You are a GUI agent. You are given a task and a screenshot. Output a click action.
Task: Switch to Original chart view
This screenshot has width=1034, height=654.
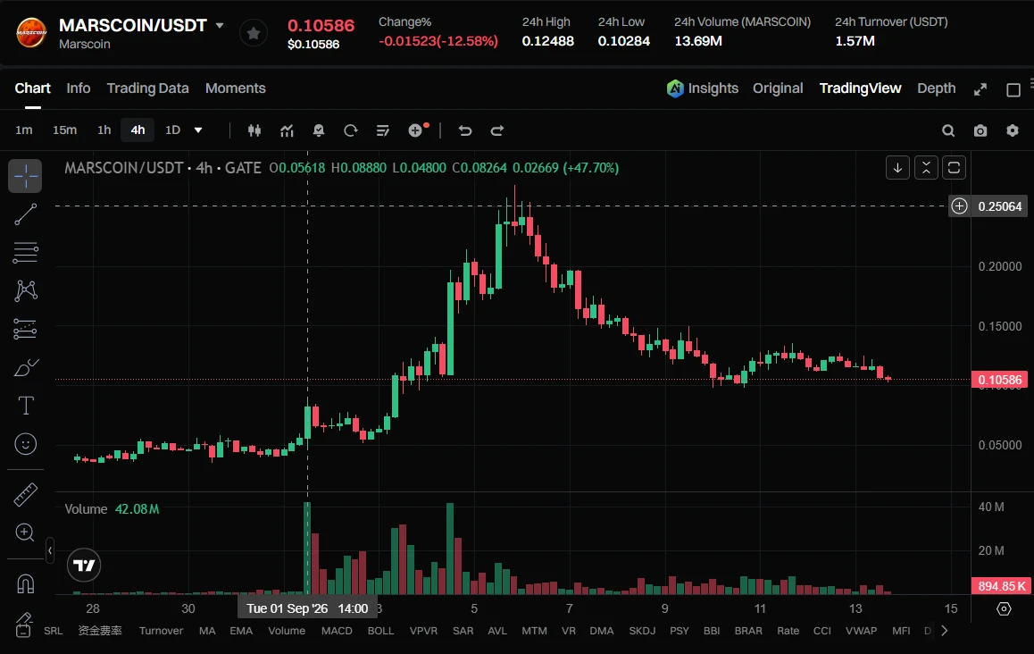click(x=778, y=88)
